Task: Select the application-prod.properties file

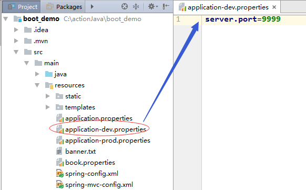Action: point(108,141)
